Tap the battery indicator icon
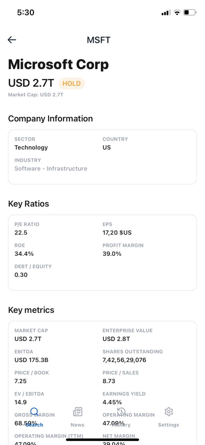Viewport: 205px width, 445px height. coord(190,12)
